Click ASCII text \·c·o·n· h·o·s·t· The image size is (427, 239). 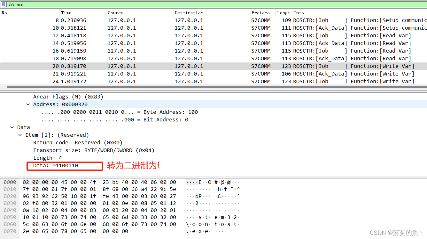coord(213,224)
